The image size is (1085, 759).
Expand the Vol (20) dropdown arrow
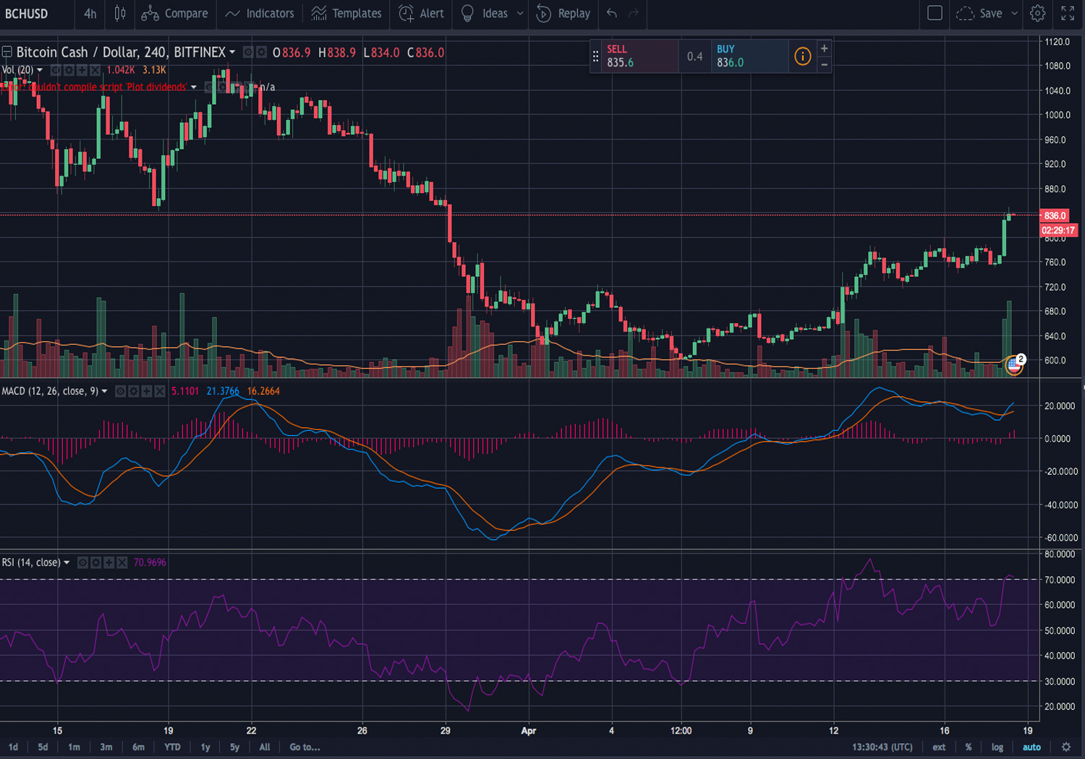pyautogui.click(x=39, y=70)
